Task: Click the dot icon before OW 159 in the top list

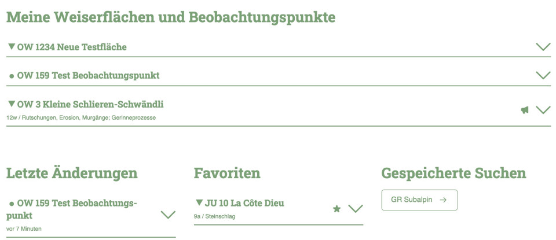Action: (12, 76)
